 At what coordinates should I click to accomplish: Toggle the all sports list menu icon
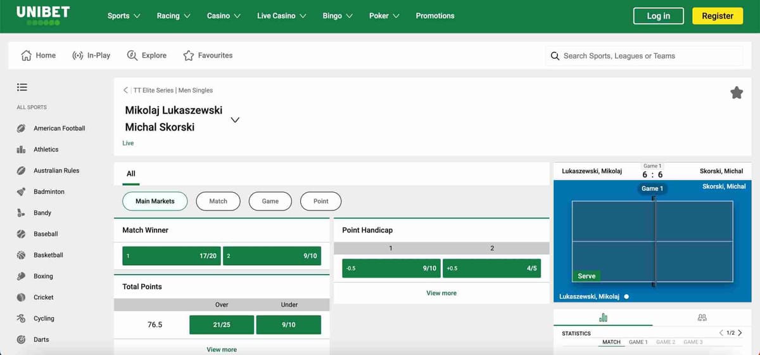click(x=22, y=87)
